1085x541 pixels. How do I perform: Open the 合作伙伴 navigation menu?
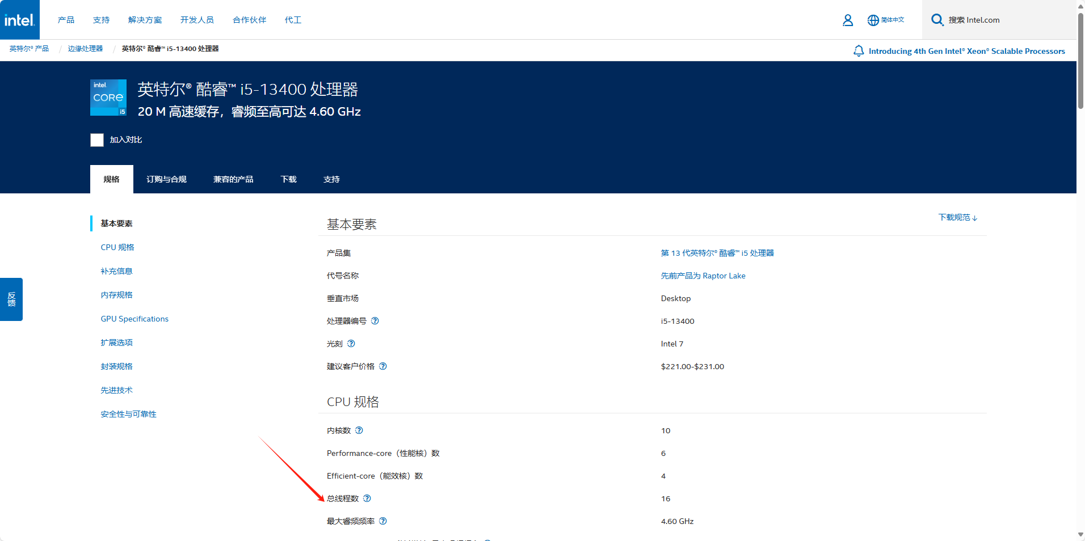250,20
